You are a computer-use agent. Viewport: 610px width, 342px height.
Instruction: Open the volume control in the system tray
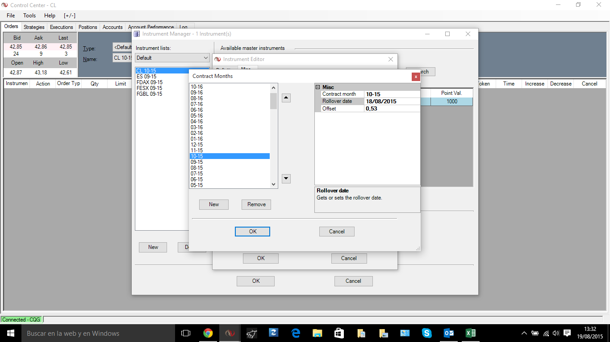click(x=556, y=333)
